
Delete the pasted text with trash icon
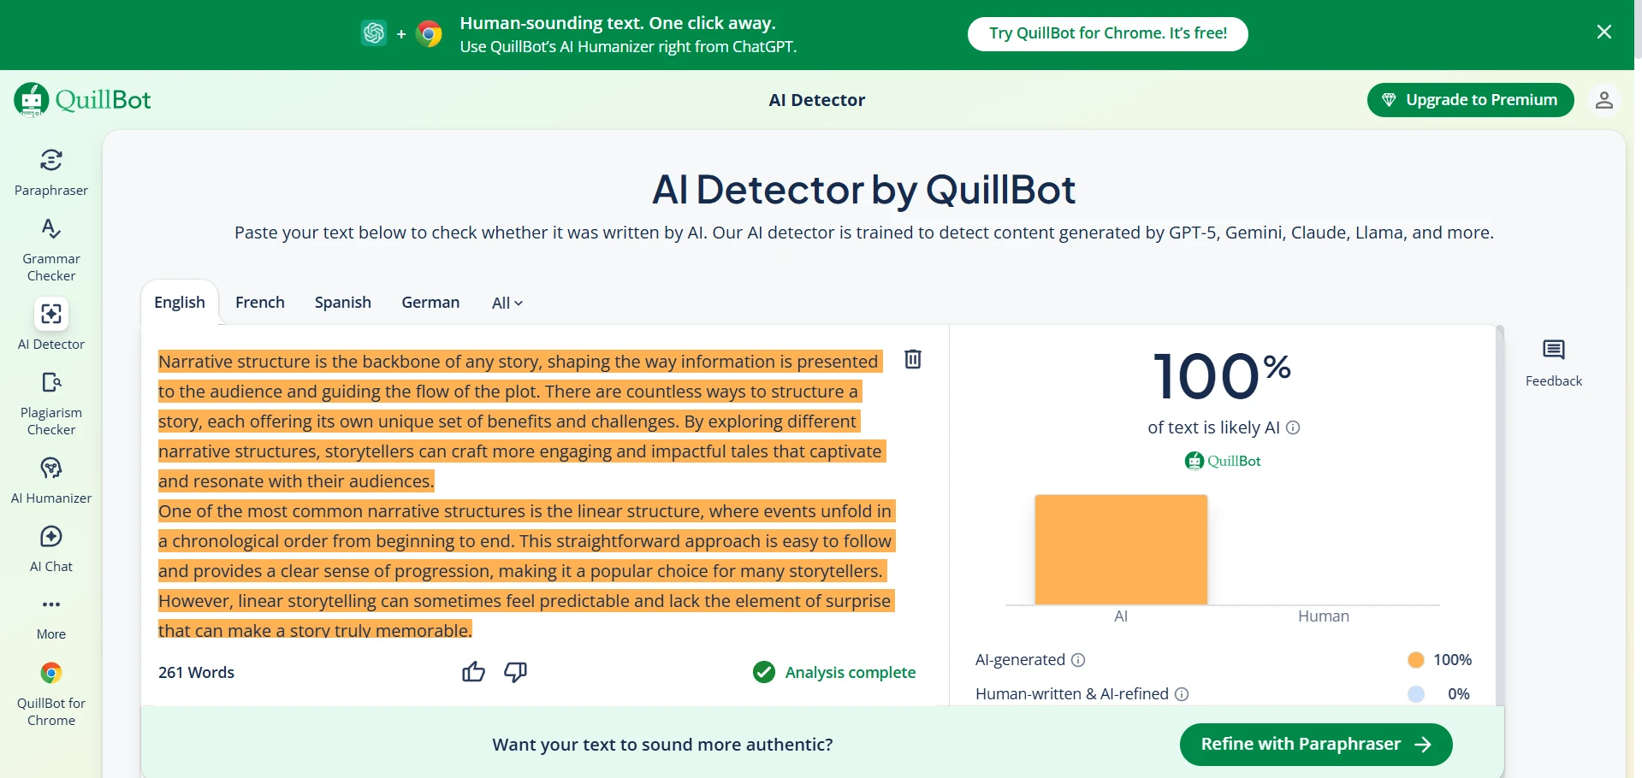click(x=913, y=359)
